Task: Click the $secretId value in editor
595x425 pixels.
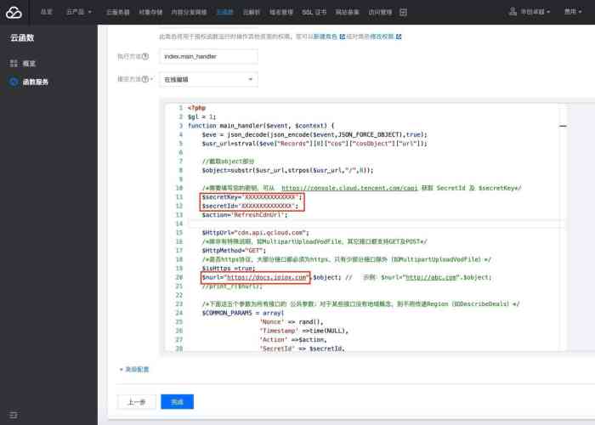Action: click(x=266, y=206)
